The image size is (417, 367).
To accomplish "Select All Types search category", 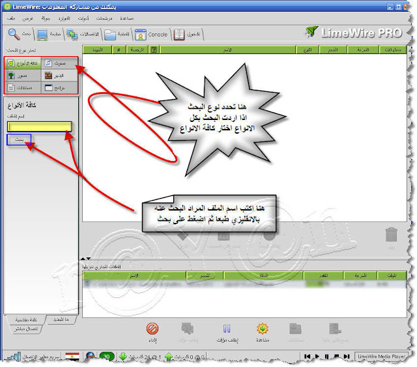I will (23, 63).
